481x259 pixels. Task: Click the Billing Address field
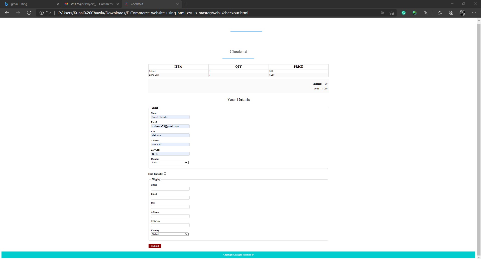(170, 144)
